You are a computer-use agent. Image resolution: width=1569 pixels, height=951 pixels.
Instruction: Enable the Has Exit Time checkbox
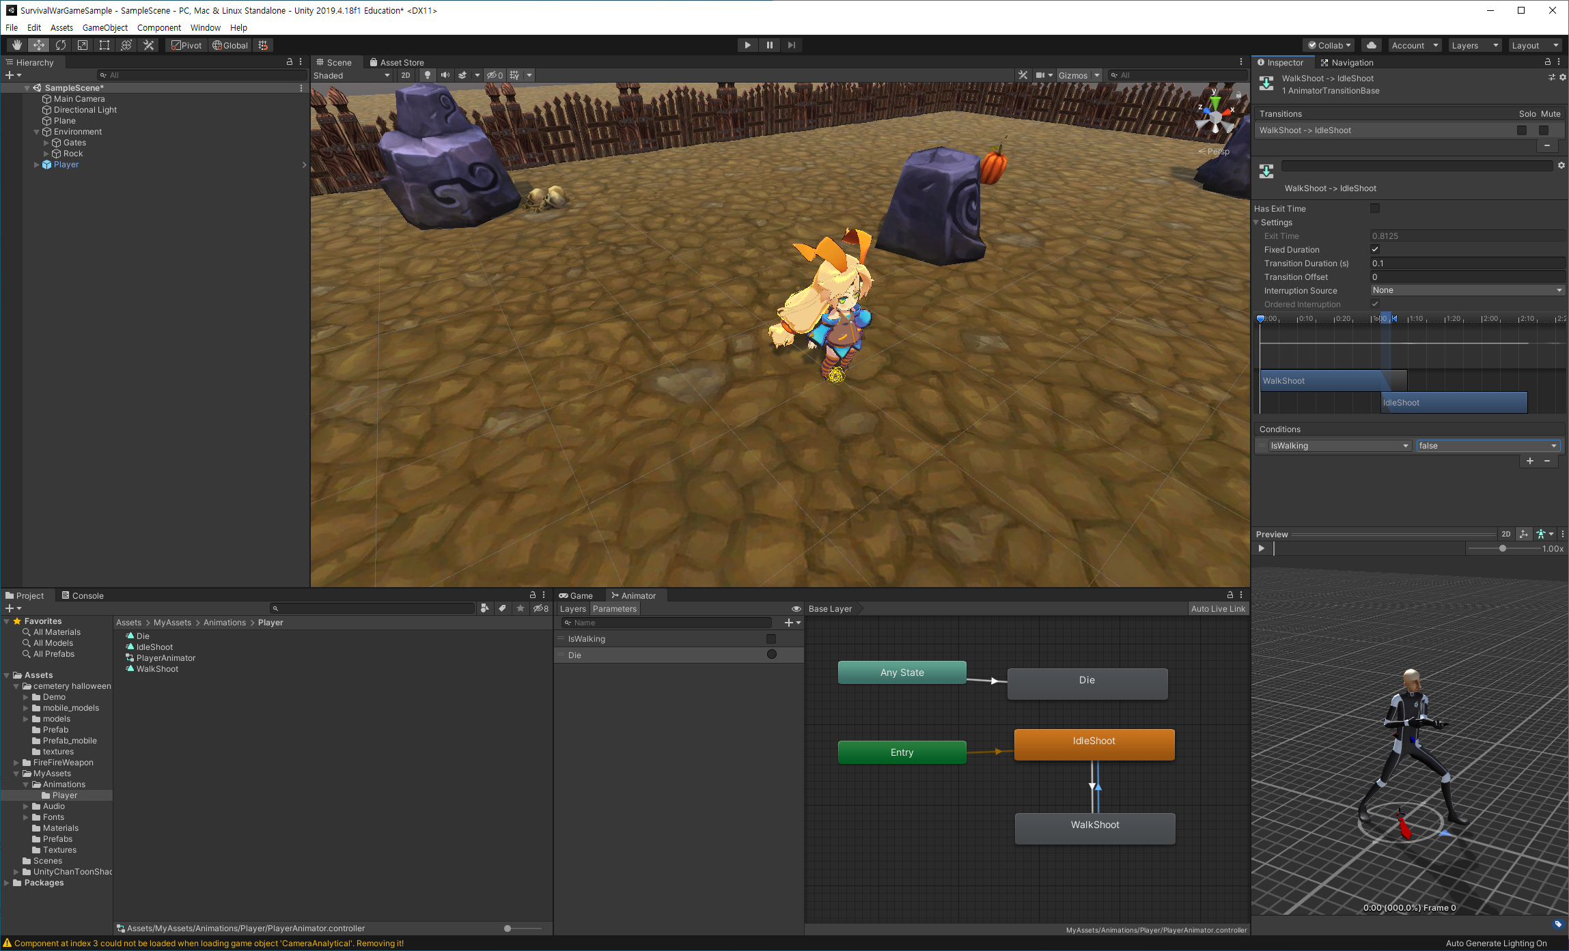coord(1375,208)
